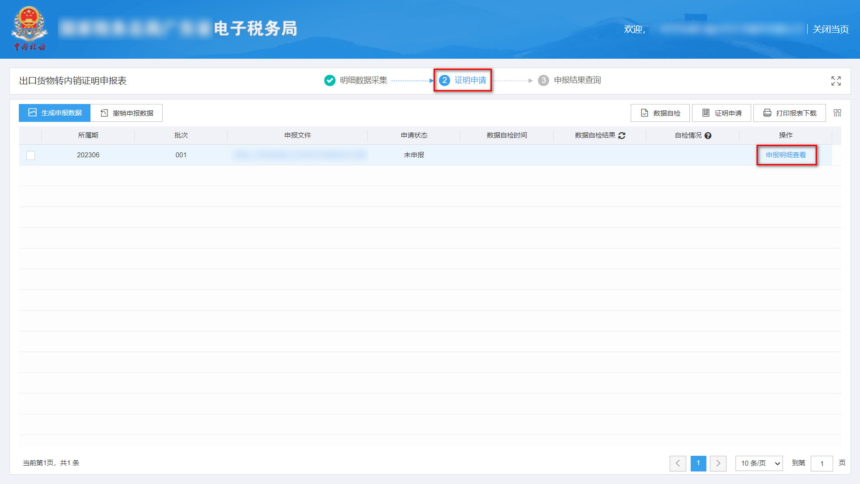Screen dimensions: 860x484
Task: Open 打印报表下载 via the printer icon
Action: (766, 112)
